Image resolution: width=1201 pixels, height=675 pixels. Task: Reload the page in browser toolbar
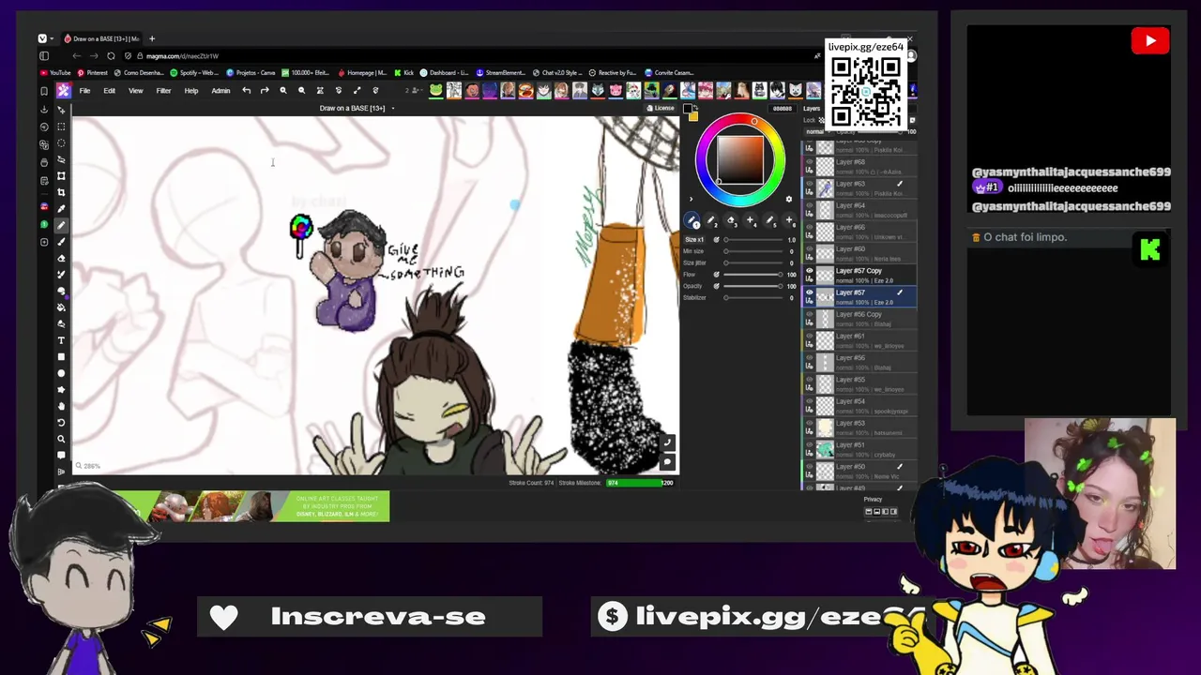(x=111, y=56)
